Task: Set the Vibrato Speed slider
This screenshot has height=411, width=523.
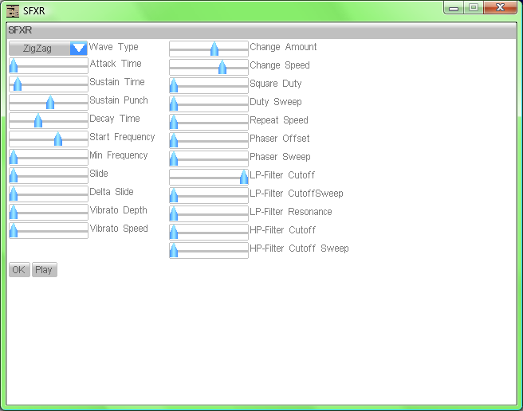Action: 49,231
